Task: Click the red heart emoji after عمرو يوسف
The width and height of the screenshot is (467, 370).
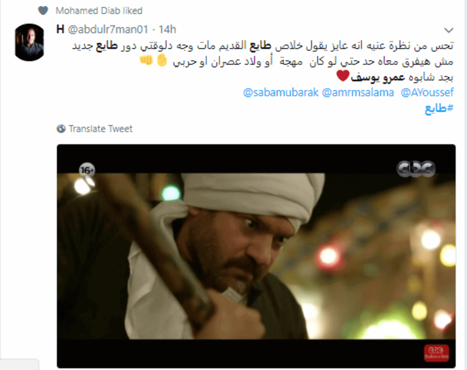Action: [342, 77]
